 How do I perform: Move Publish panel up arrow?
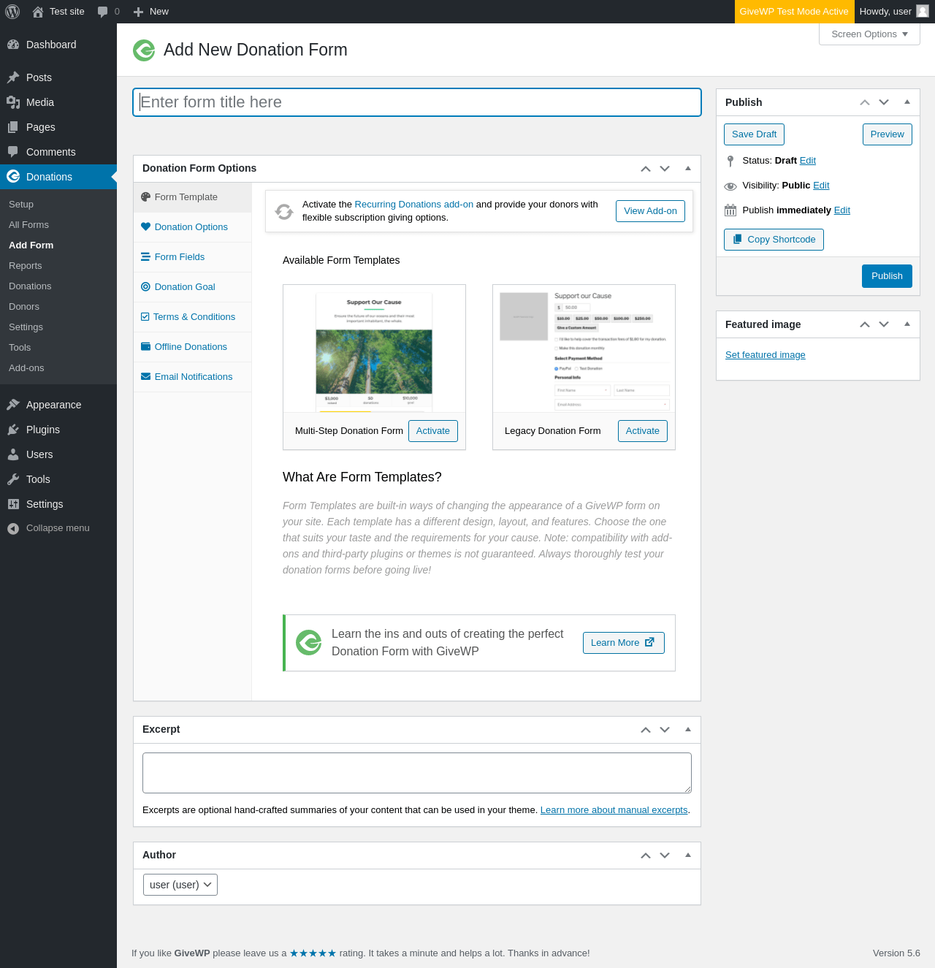tap(865, 103)
